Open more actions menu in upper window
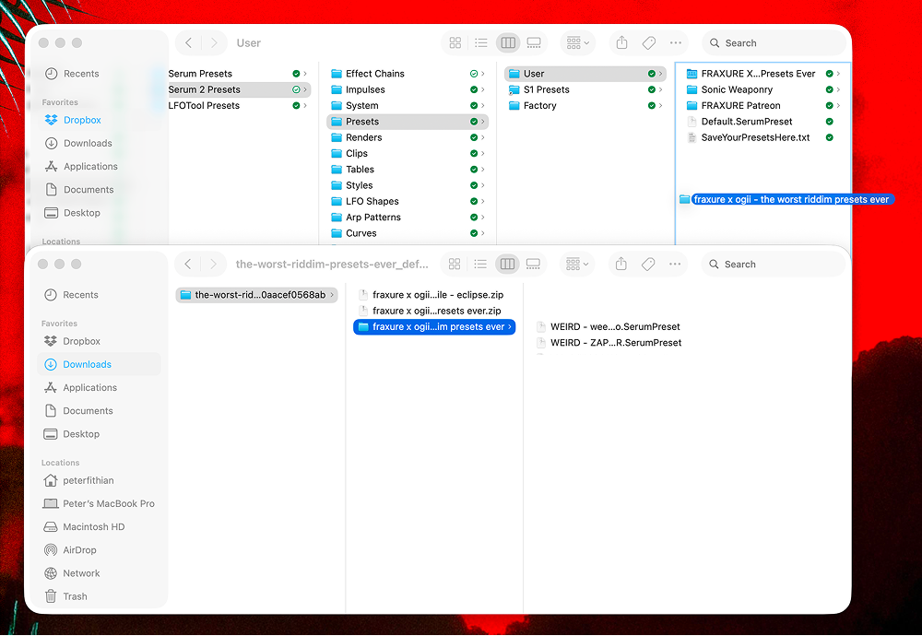Viewport: 922px width, 636px height. [x=676, y=43]
